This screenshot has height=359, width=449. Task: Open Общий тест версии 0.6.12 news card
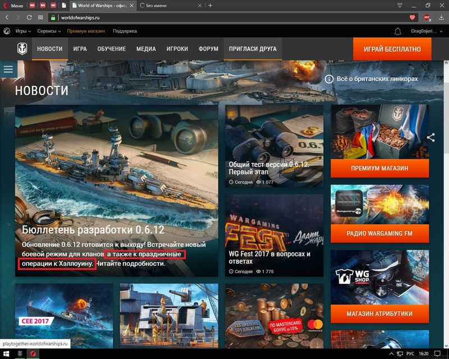point(274,146)
